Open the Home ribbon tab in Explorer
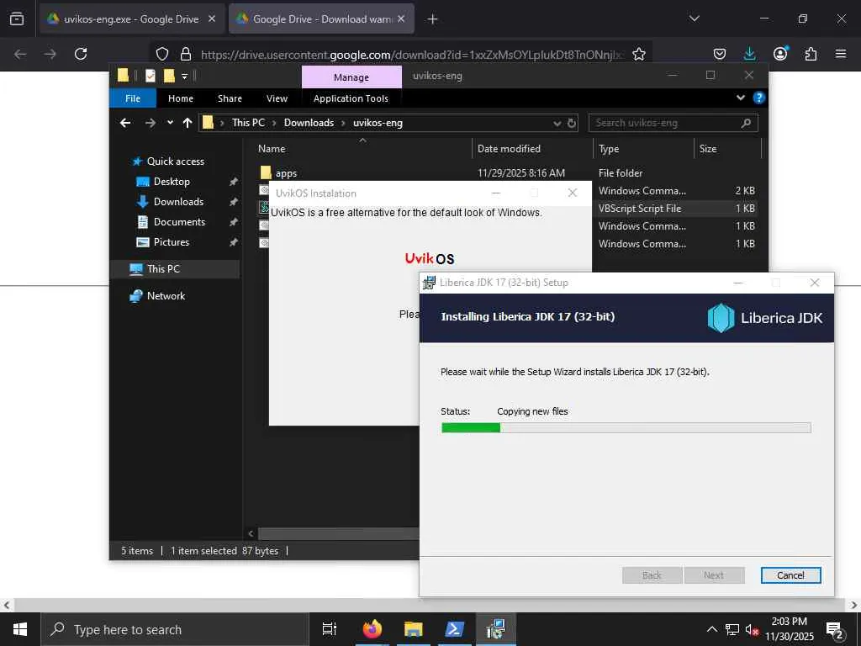This screenshot has height=646, width=861. click(x=181, y=98)
